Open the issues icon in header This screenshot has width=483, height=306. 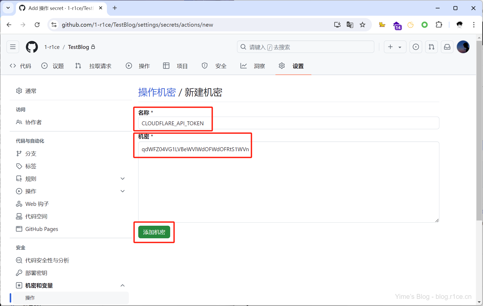coord(416,47)
